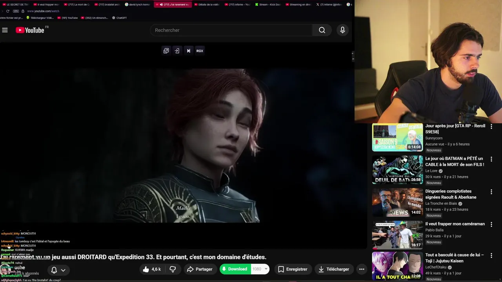Switch to the Streaming en direc tab
Viewport: 502px width, 282px height.
(298, 4)
